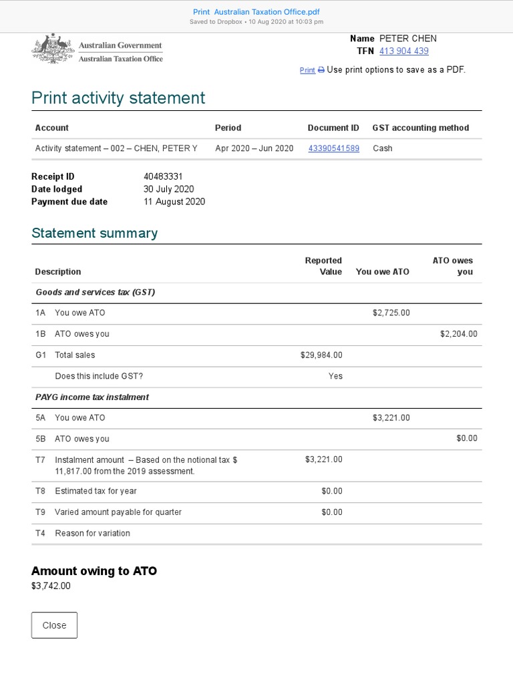Click the Account column header

pos(51,128)
